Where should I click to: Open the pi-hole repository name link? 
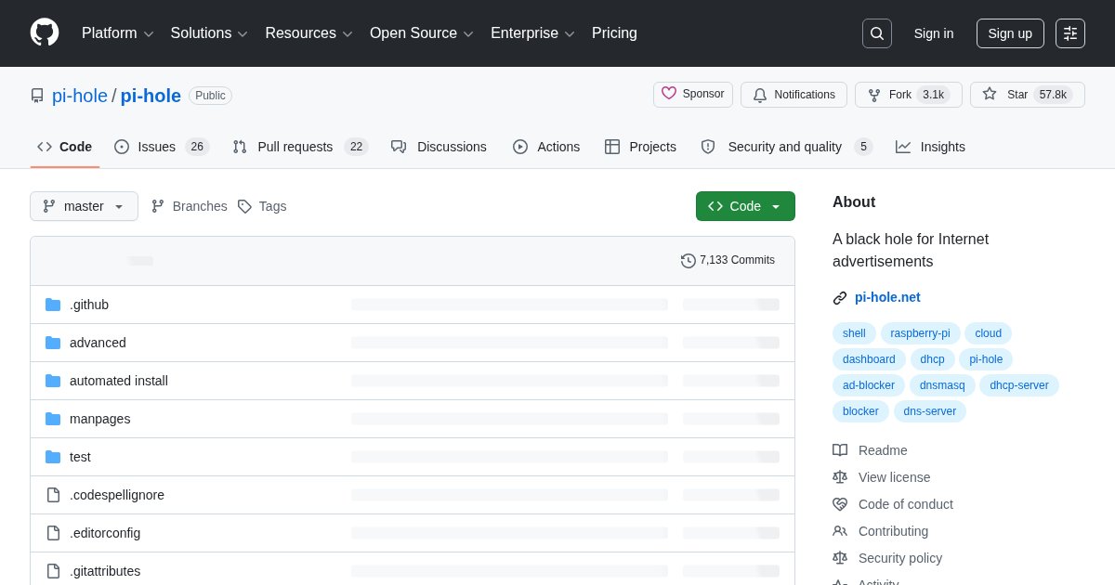[151, 96]
